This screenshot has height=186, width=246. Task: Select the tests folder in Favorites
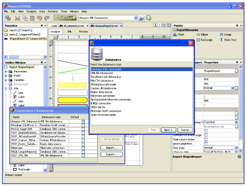click(22, 34)
